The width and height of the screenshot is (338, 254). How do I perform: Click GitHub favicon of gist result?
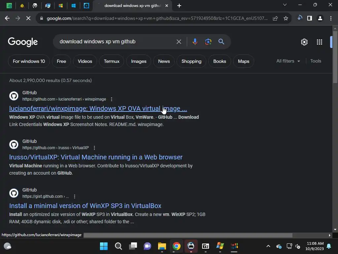pos(14,193)
